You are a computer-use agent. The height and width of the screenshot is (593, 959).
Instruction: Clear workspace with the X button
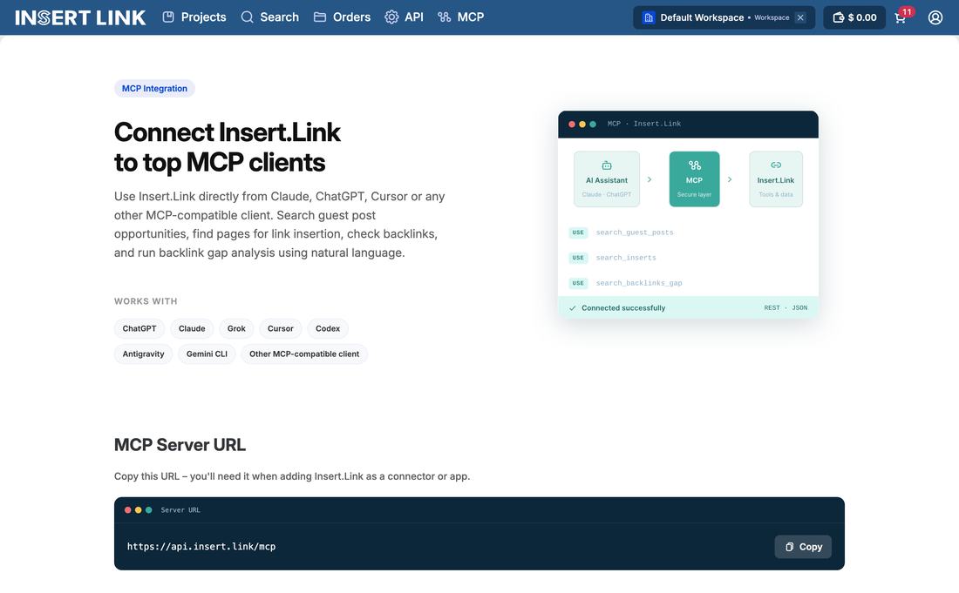pyautogui.click(x=800, y=17)
